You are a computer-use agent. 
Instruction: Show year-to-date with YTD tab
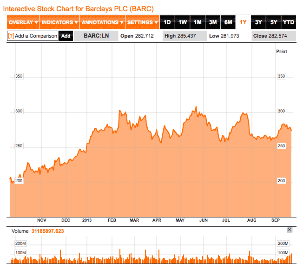289,22
